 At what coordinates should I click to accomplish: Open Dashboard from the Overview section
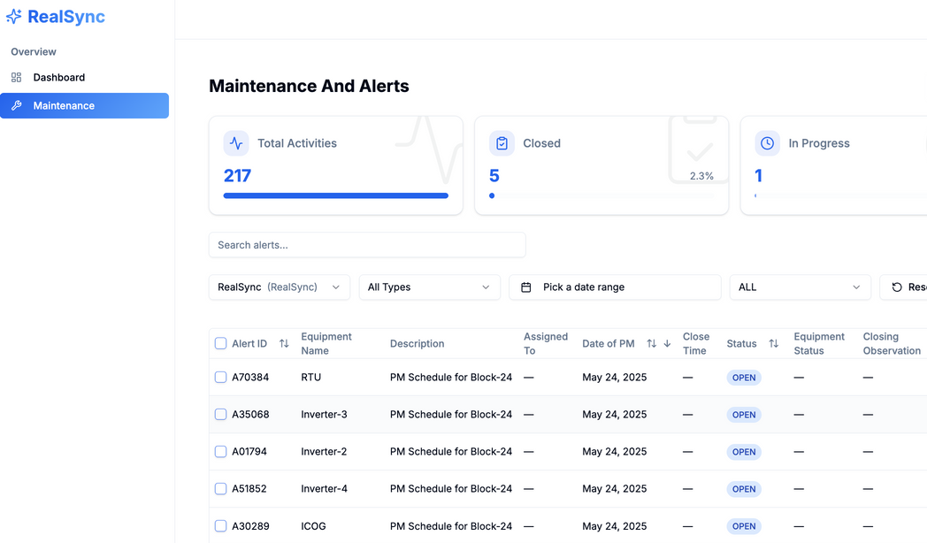59,77
